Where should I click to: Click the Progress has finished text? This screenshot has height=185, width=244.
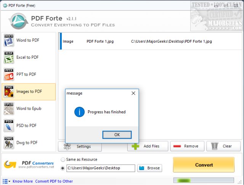107,112
